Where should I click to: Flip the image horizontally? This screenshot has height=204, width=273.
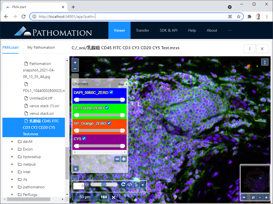130,185
